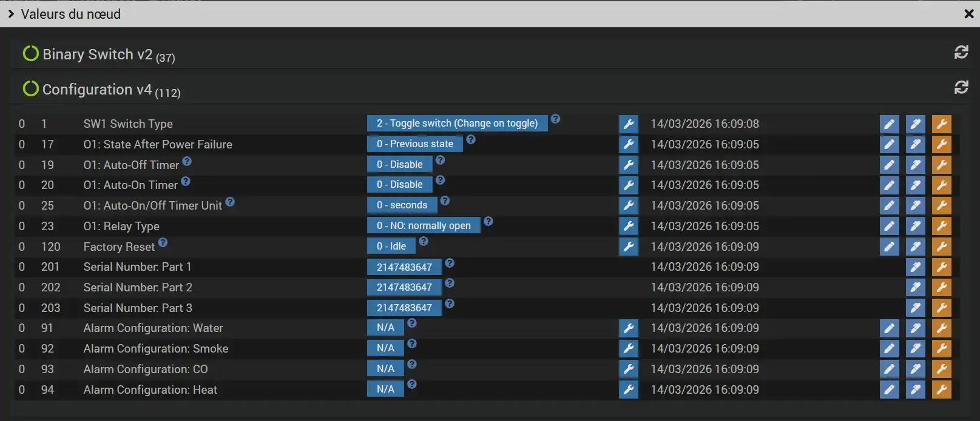Close the Valeurs du nœud dialog
980x421 pixels.
[x=968, y=14]
